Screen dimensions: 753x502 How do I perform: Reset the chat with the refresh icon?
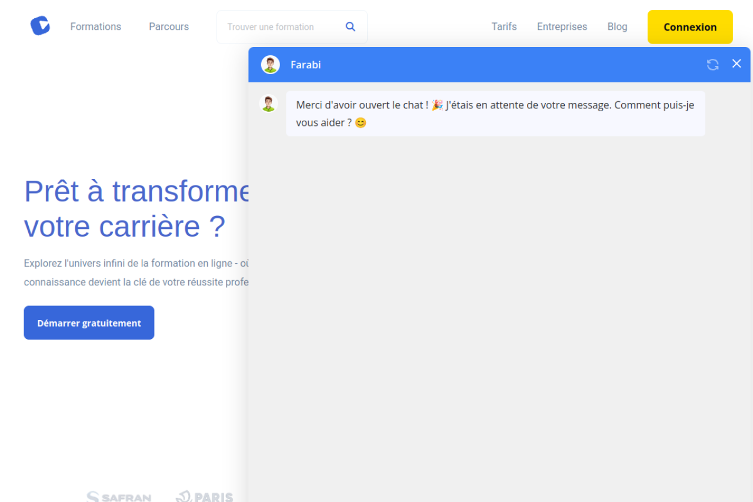point(712,65)
